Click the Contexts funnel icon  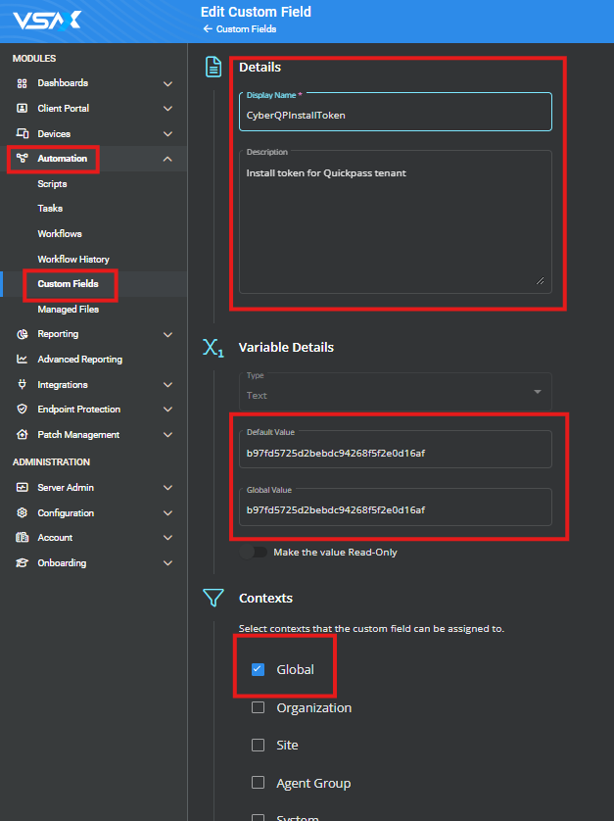213,598
